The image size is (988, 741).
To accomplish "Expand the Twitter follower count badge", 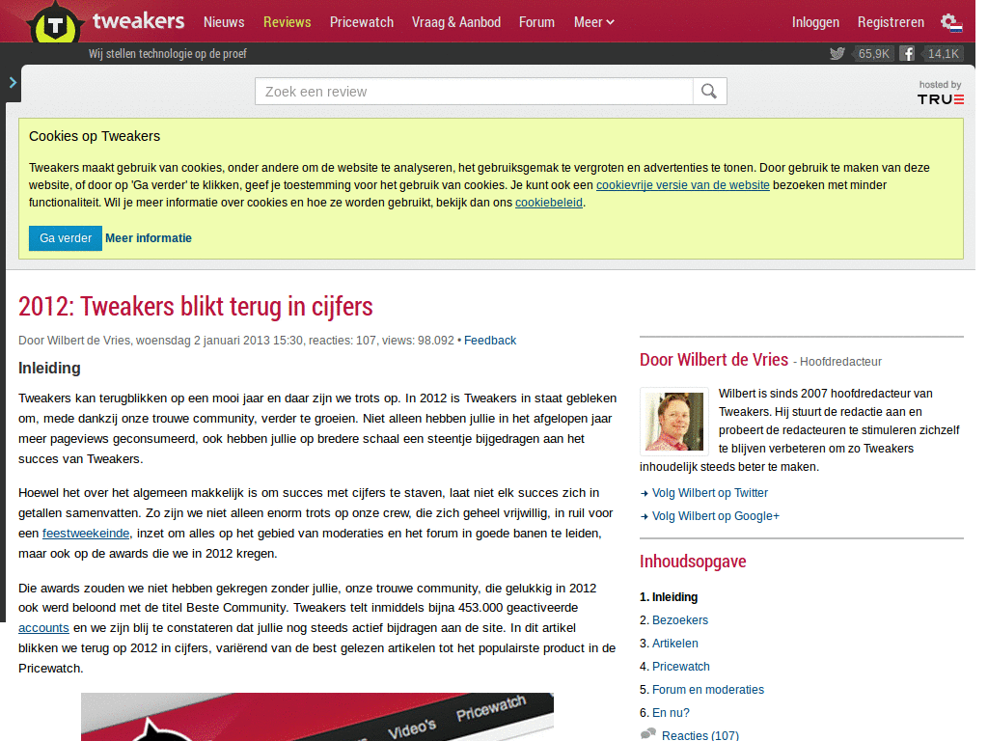I will (873, 53).
